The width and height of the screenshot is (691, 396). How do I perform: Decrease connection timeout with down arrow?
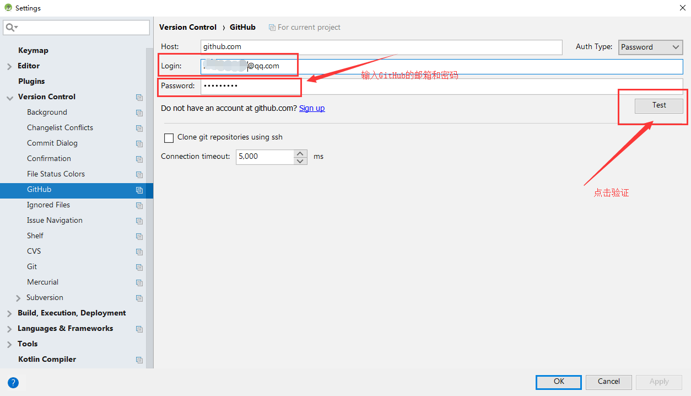click(300, 161)
